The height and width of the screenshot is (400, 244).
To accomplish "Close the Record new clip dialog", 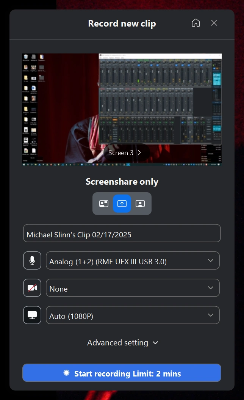I will click(x=214, y=23).
